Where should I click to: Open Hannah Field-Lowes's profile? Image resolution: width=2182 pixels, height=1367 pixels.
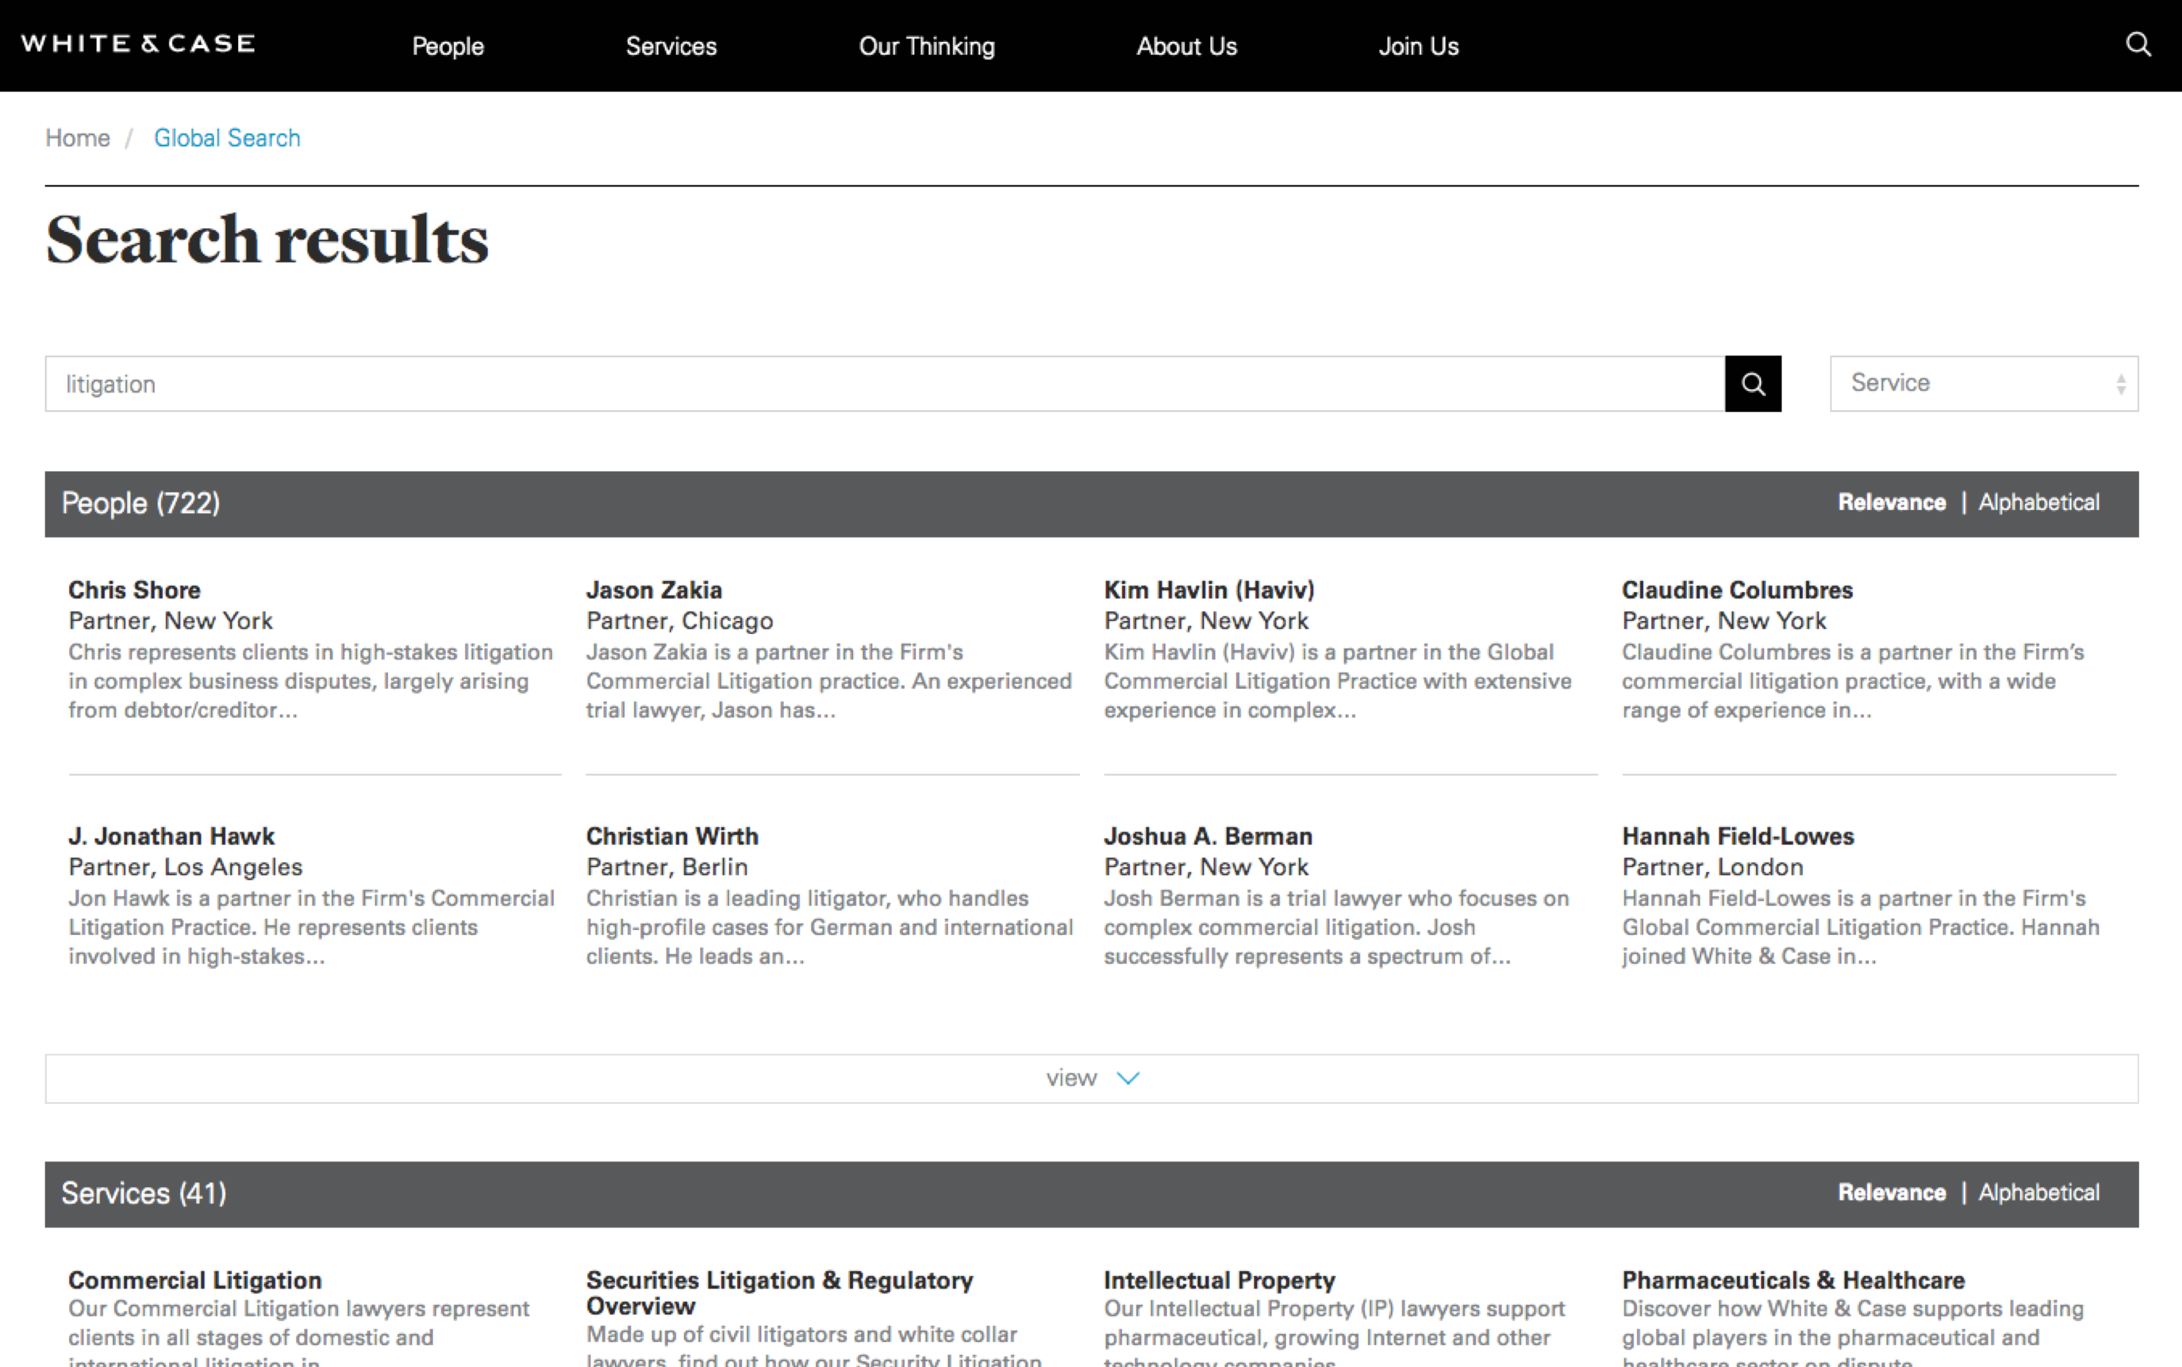(x=1738, y=837)
